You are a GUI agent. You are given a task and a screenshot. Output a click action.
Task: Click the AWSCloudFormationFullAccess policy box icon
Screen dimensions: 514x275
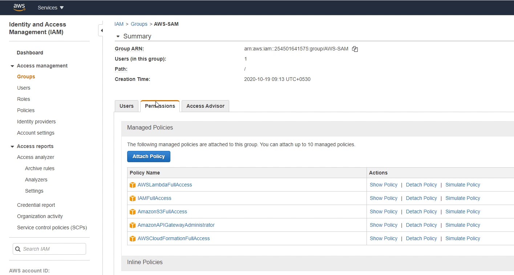click(133, 239)
